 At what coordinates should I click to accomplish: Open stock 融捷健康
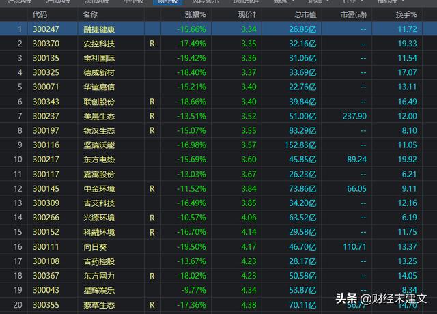pyautogui.click(x=99, y=29)
